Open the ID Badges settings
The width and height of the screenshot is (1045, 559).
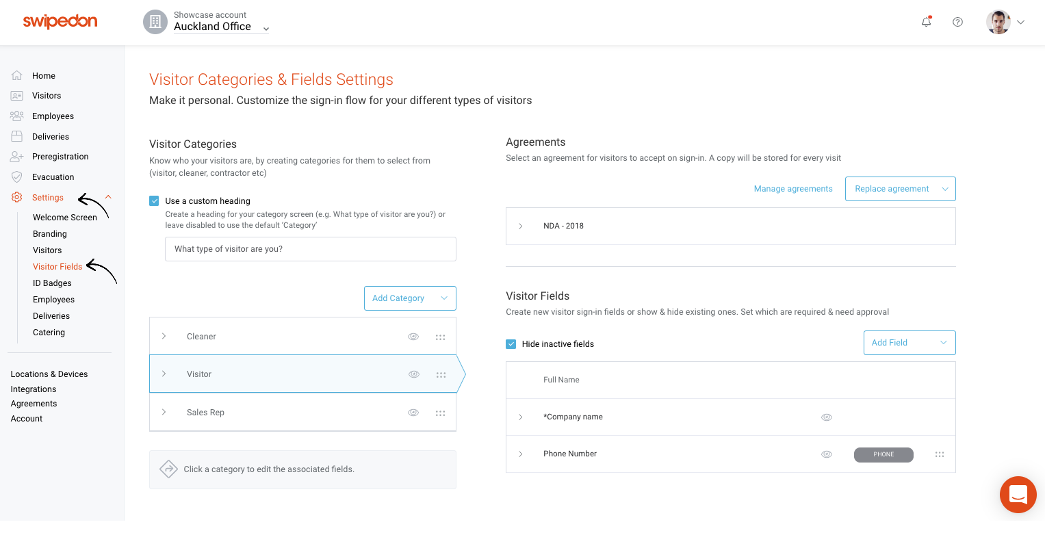52,283
